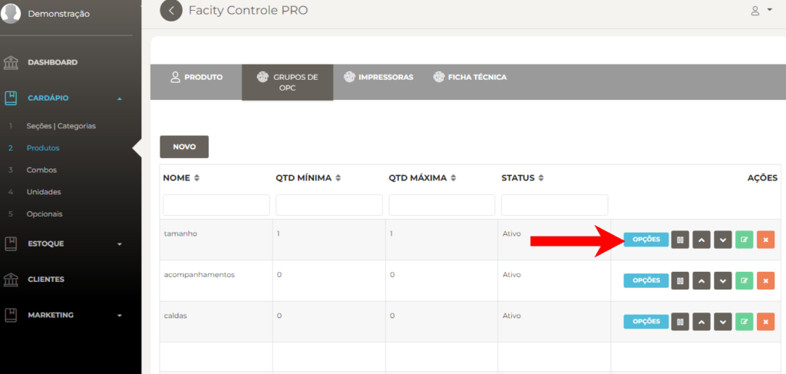
Task: Move acompanhamentos up with the arrow icon
Action: (x=702, y=281)
